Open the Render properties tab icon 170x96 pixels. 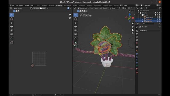click(137, 31)
